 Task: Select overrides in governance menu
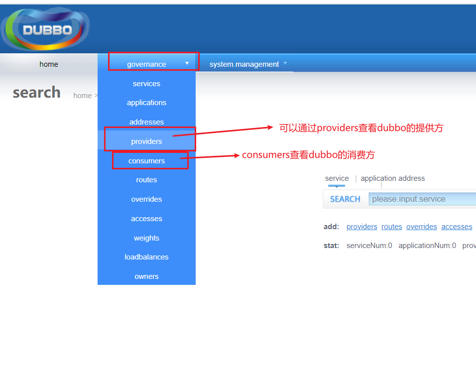pyautogui.click(x=146, y=199)
